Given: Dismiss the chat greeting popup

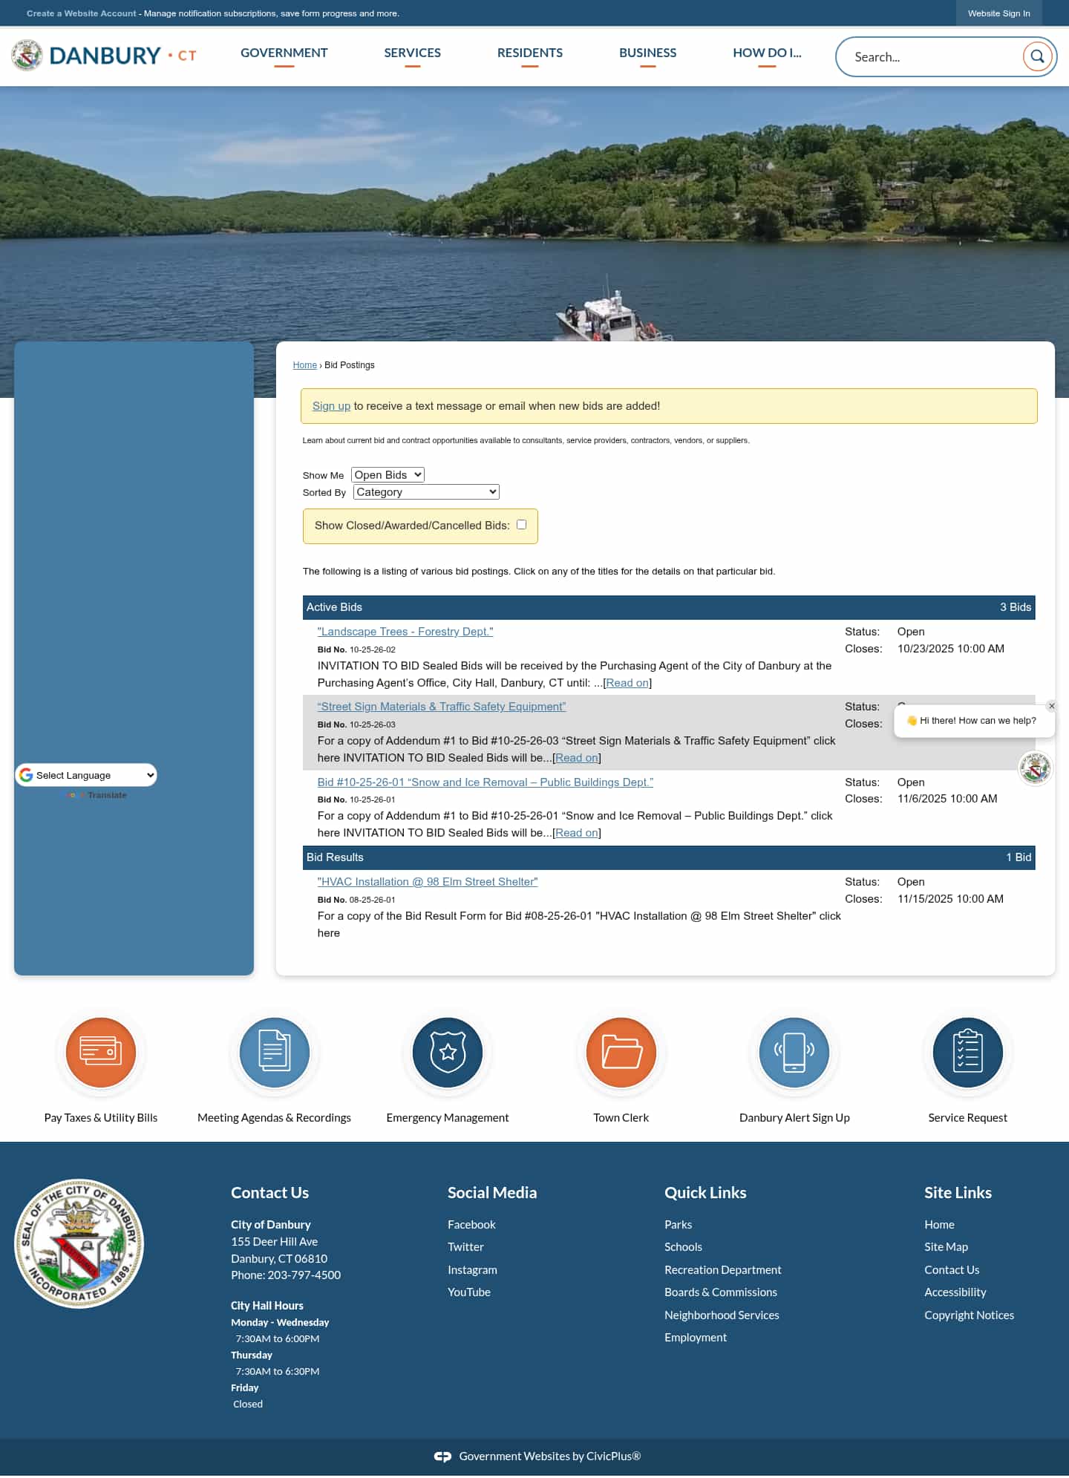Looking at the screenshot, I should (x=1051, y=706).
